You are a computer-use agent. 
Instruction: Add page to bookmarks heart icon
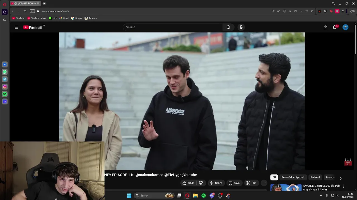[x=295, y=11]
